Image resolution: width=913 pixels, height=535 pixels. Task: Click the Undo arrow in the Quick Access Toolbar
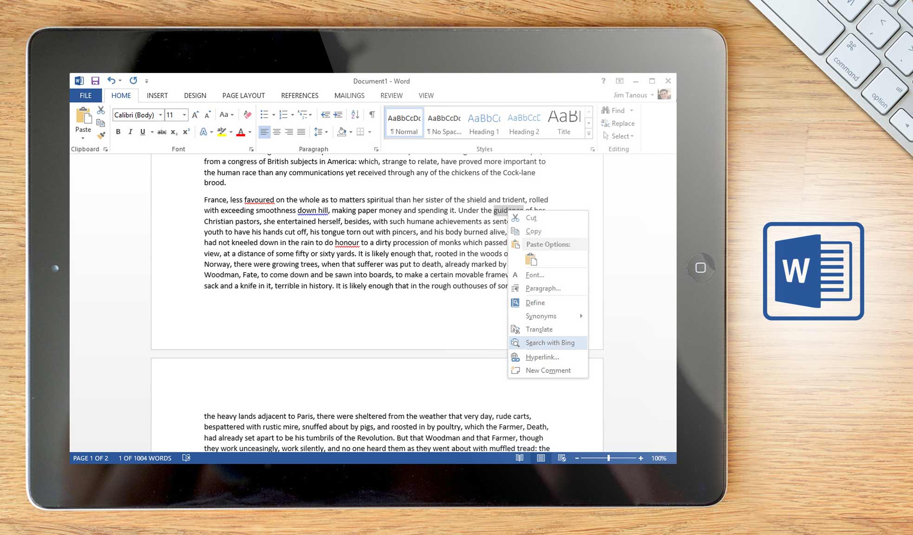111,80
